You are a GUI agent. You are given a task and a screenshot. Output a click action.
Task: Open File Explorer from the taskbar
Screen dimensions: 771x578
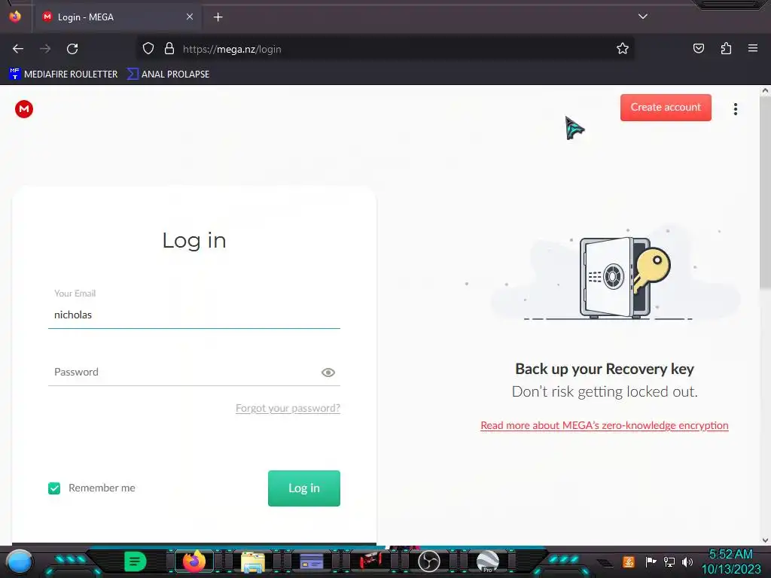point(253,561)
